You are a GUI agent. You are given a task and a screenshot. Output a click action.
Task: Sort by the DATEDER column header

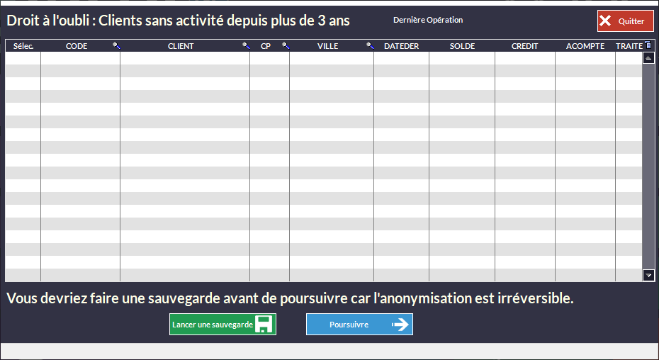pyautogui.click(x=401, y=46)
